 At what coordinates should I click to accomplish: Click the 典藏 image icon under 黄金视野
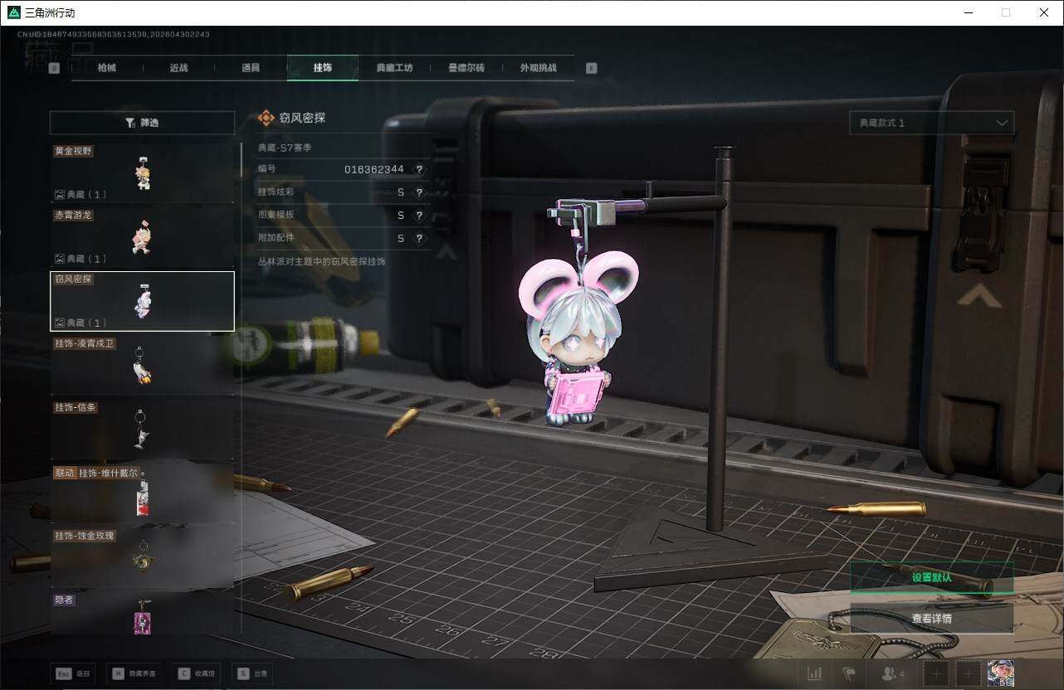(60, 194)
